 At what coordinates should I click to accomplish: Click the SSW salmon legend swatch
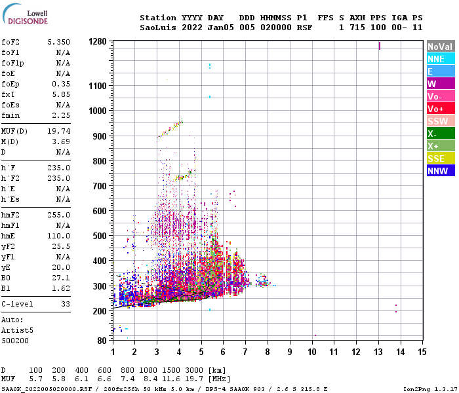click(441, 121)
